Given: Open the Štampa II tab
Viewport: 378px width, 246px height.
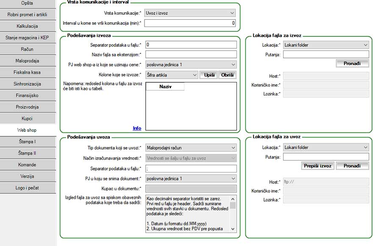Looking at the screenshot, I should pos(28,153).
